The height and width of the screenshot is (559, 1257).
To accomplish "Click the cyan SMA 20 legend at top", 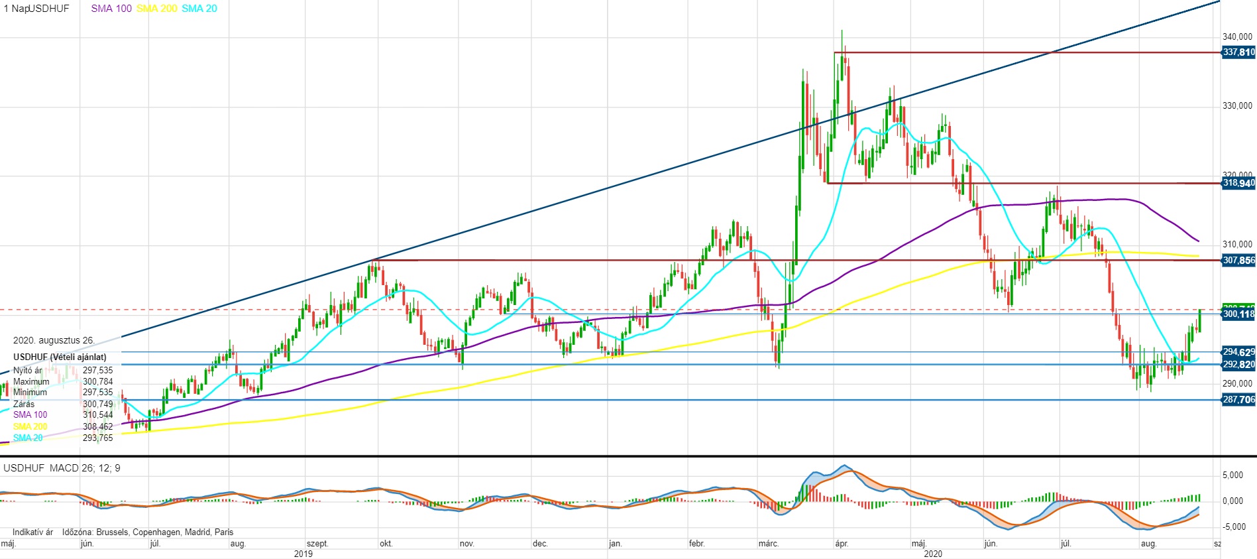I will point(199,9).
